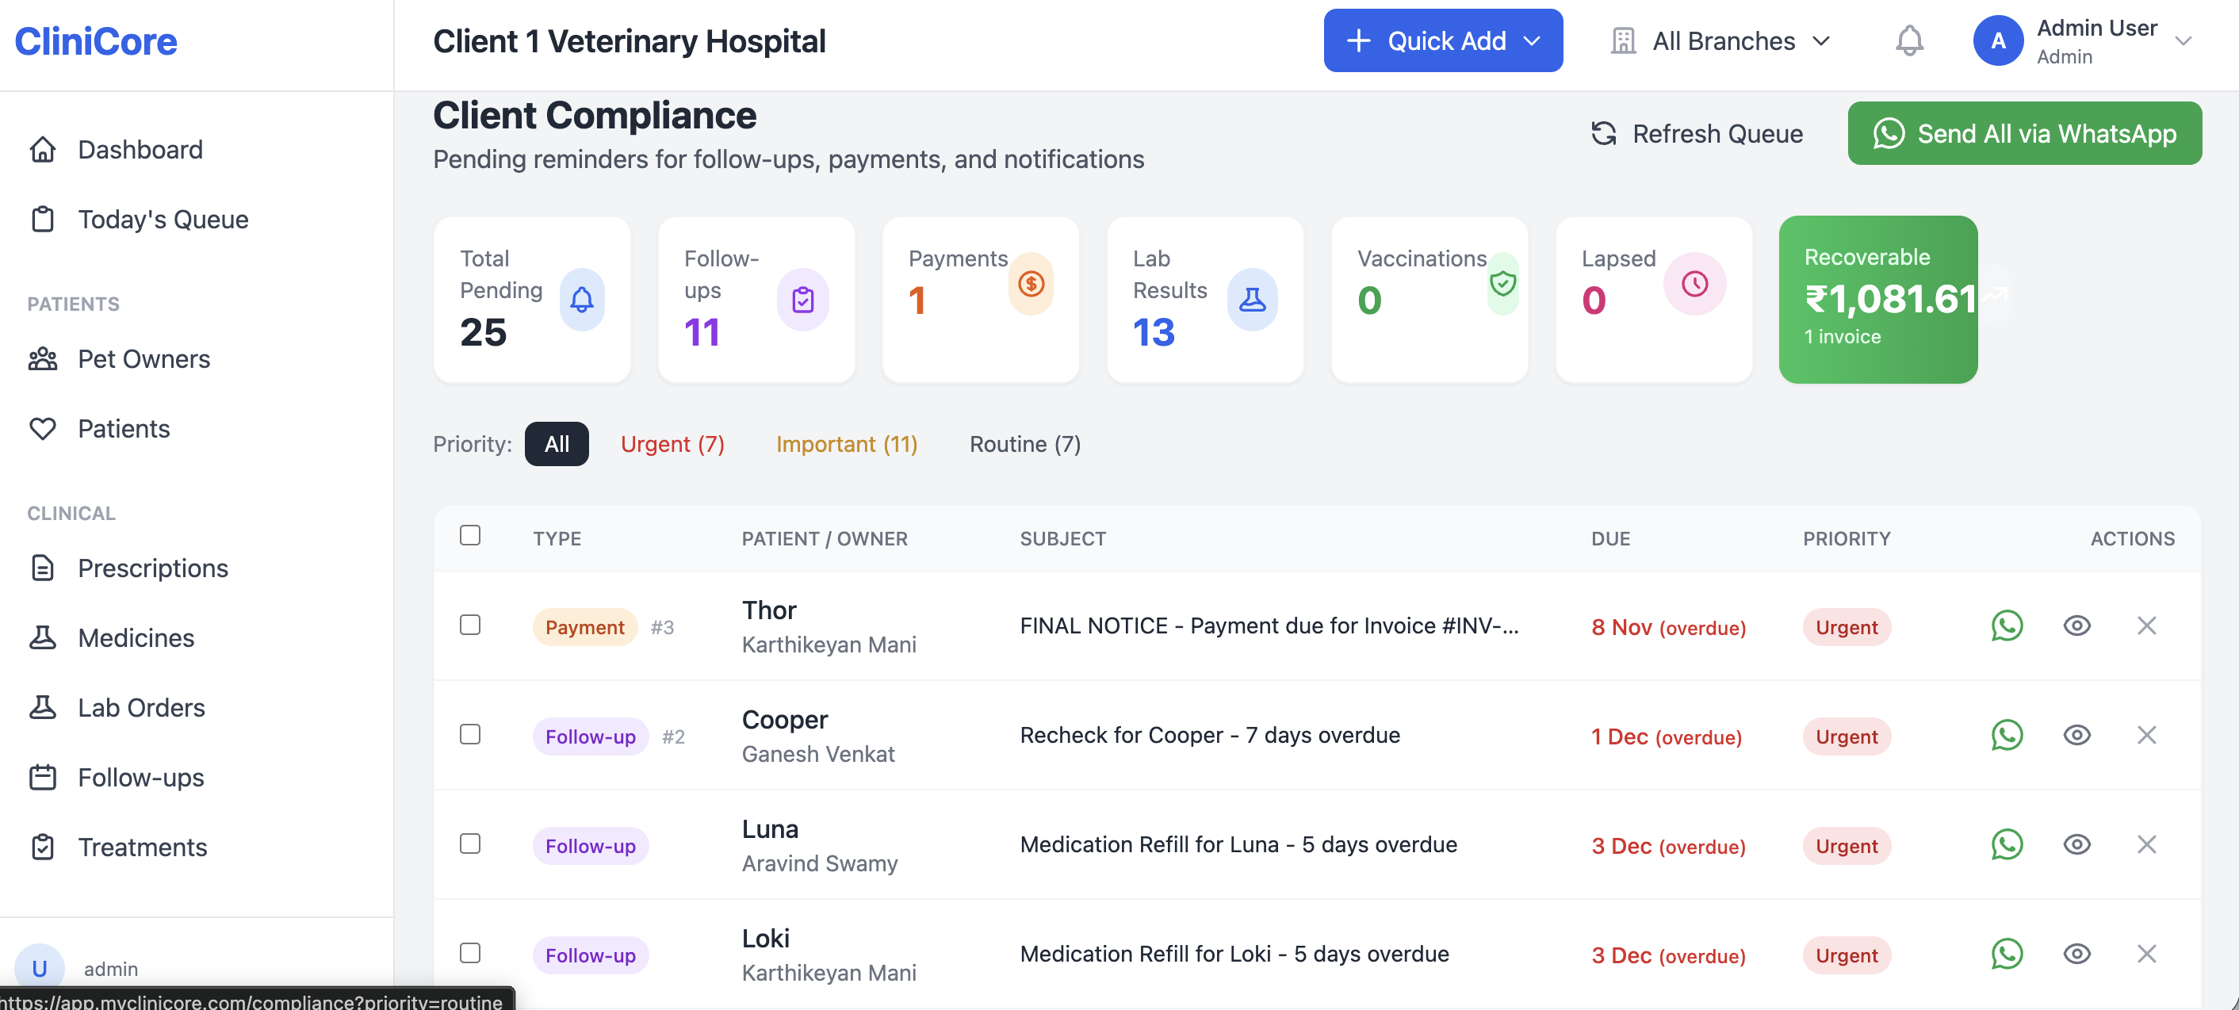The width and height of the screenshot is (2239, 1010).
Task: Open the Quick Add dropdown
Action: pyautogui.click(x=1443, y=40)
